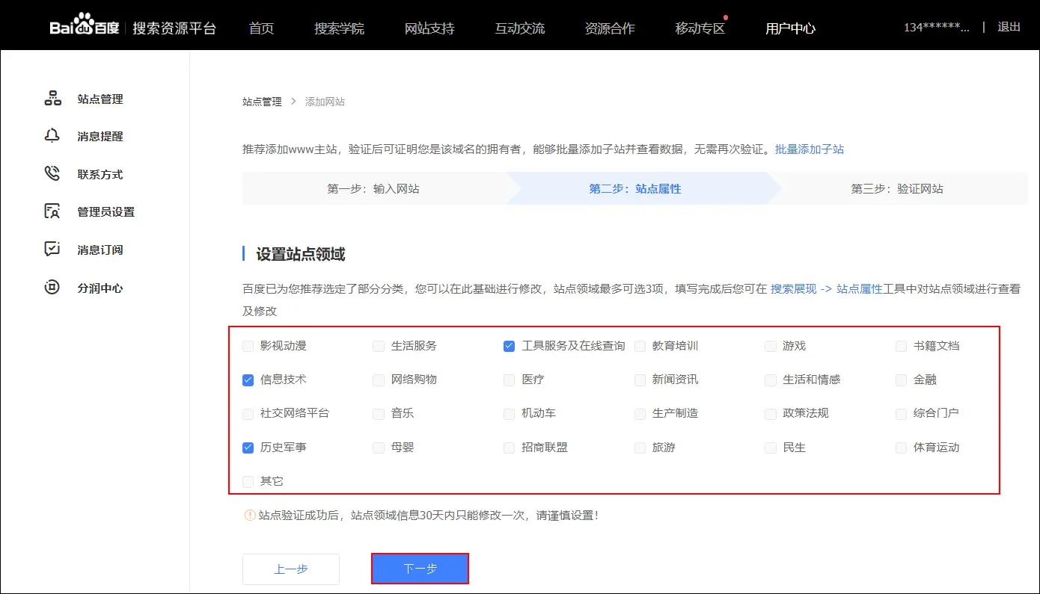The height and width of the screenshot is (594, 1040).
Task: Click 站点管理 in the breadcrumb
Action: tap(262, 102)
